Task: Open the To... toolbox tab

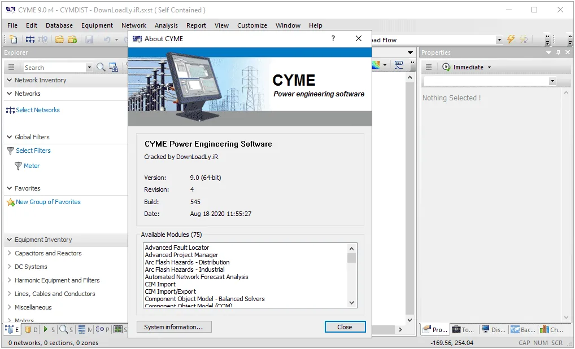Action: point(463,330)
